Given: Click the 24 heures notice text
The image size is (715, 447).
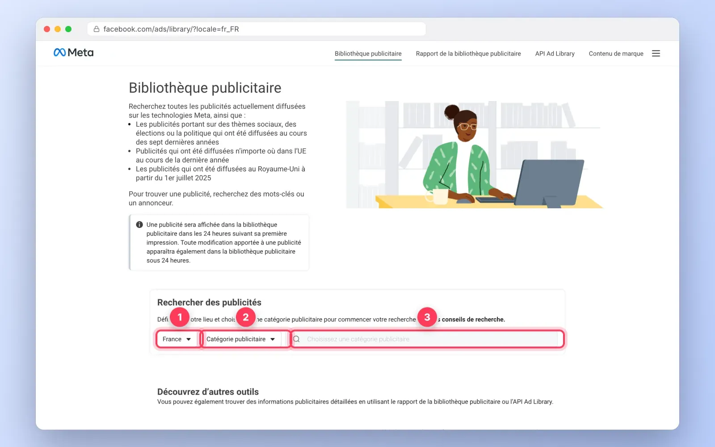Looking at the screenshot, I should pos(223,243).
